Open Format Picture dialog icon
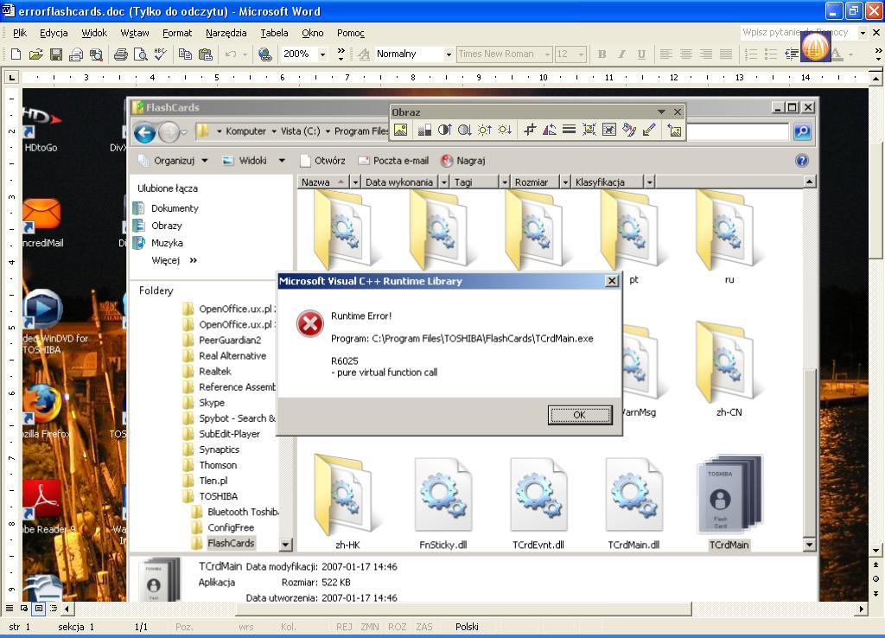 tap(629, 131)
